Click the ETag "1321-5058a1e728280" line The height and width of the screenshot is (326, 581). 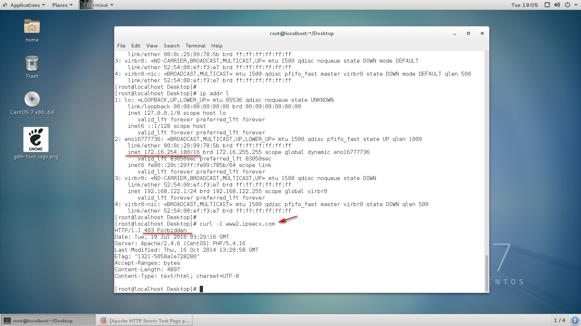(x=157, y=256)
